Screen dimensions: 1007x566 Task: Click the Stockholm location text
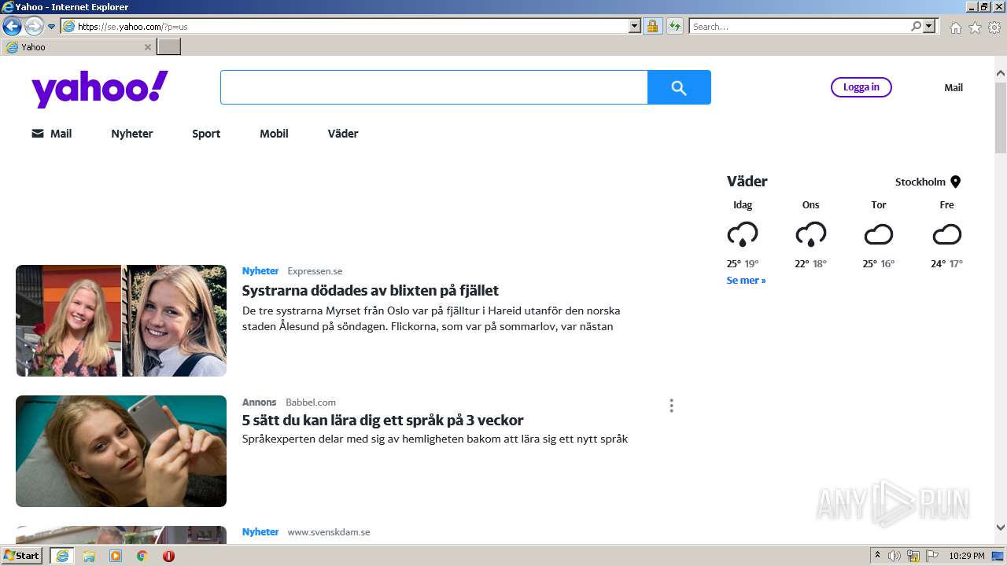[x=920, y=182]
